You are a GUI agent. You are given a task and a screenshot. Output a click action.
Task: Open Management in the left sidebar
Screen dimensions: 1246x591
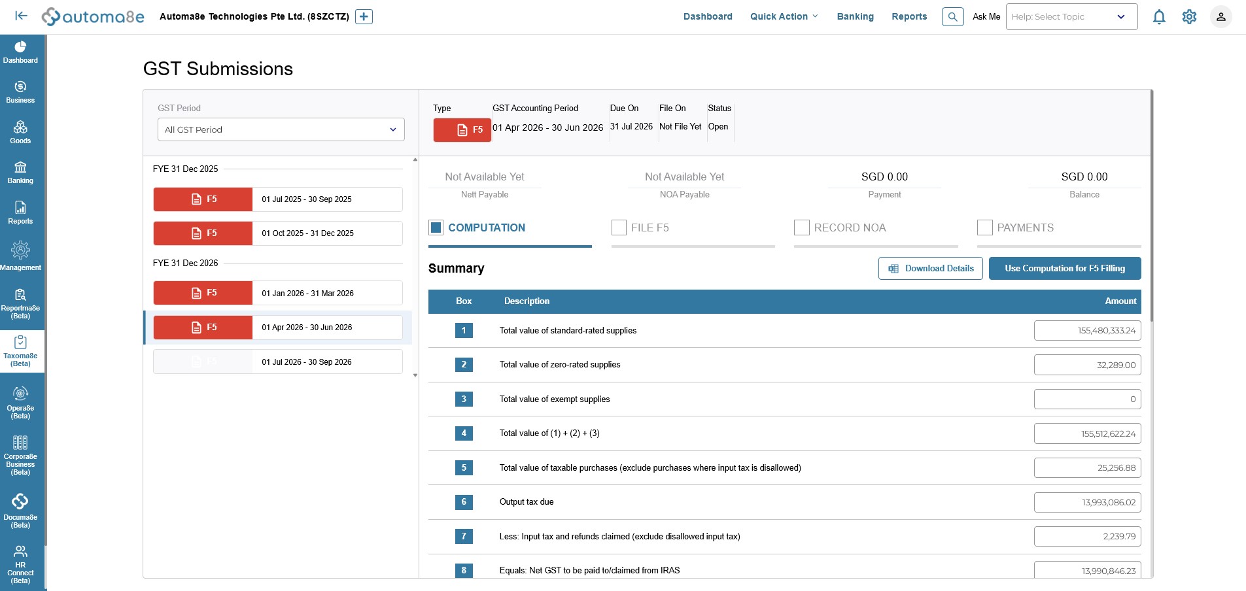20,256
